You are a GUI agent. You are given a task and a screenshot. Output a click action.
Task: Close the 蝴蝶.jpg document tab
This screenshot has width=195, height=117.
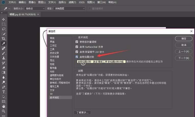coord(38,14)
